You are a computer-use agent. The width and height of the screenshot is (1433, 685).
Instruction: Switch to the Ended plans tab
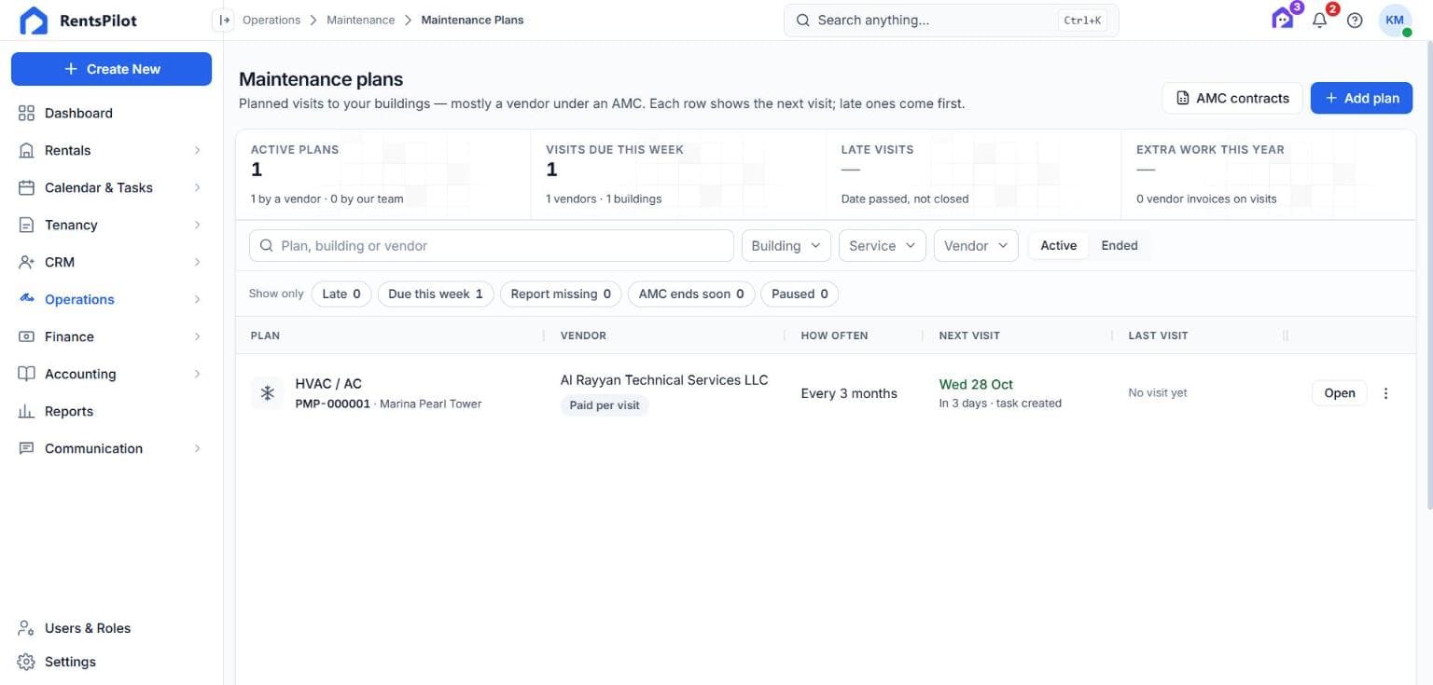point(1120,246)
